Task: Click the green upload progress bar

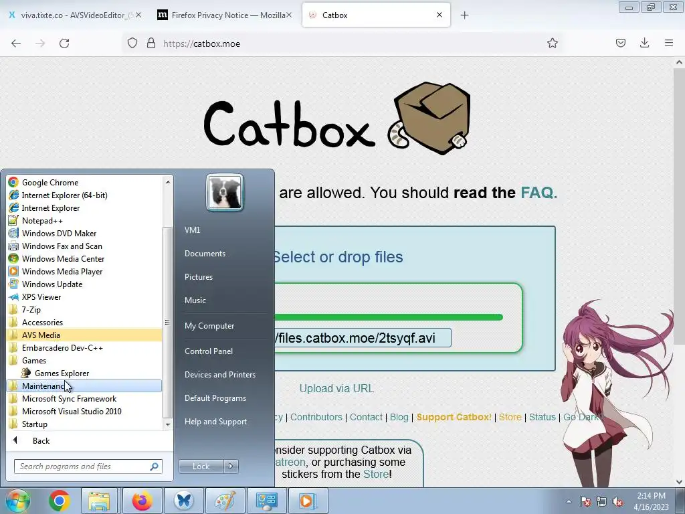Action: click(389, 317)
